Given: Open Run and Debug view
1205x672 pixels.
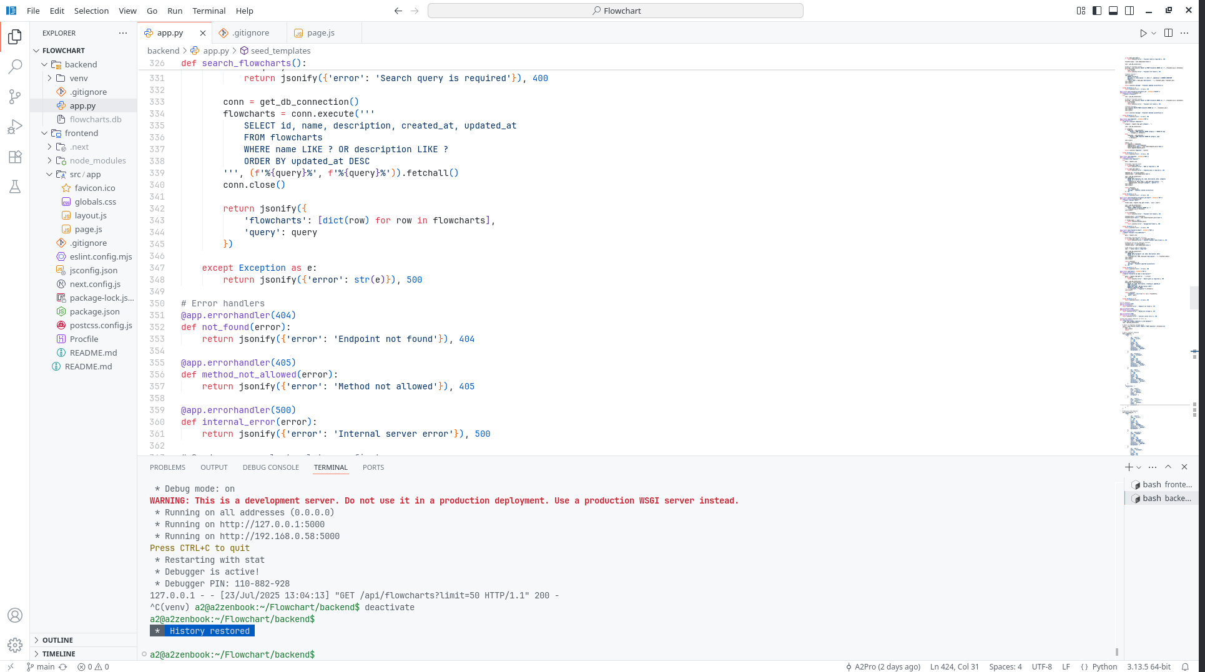Looking at the screenshot, I should [x=15, y=127].
